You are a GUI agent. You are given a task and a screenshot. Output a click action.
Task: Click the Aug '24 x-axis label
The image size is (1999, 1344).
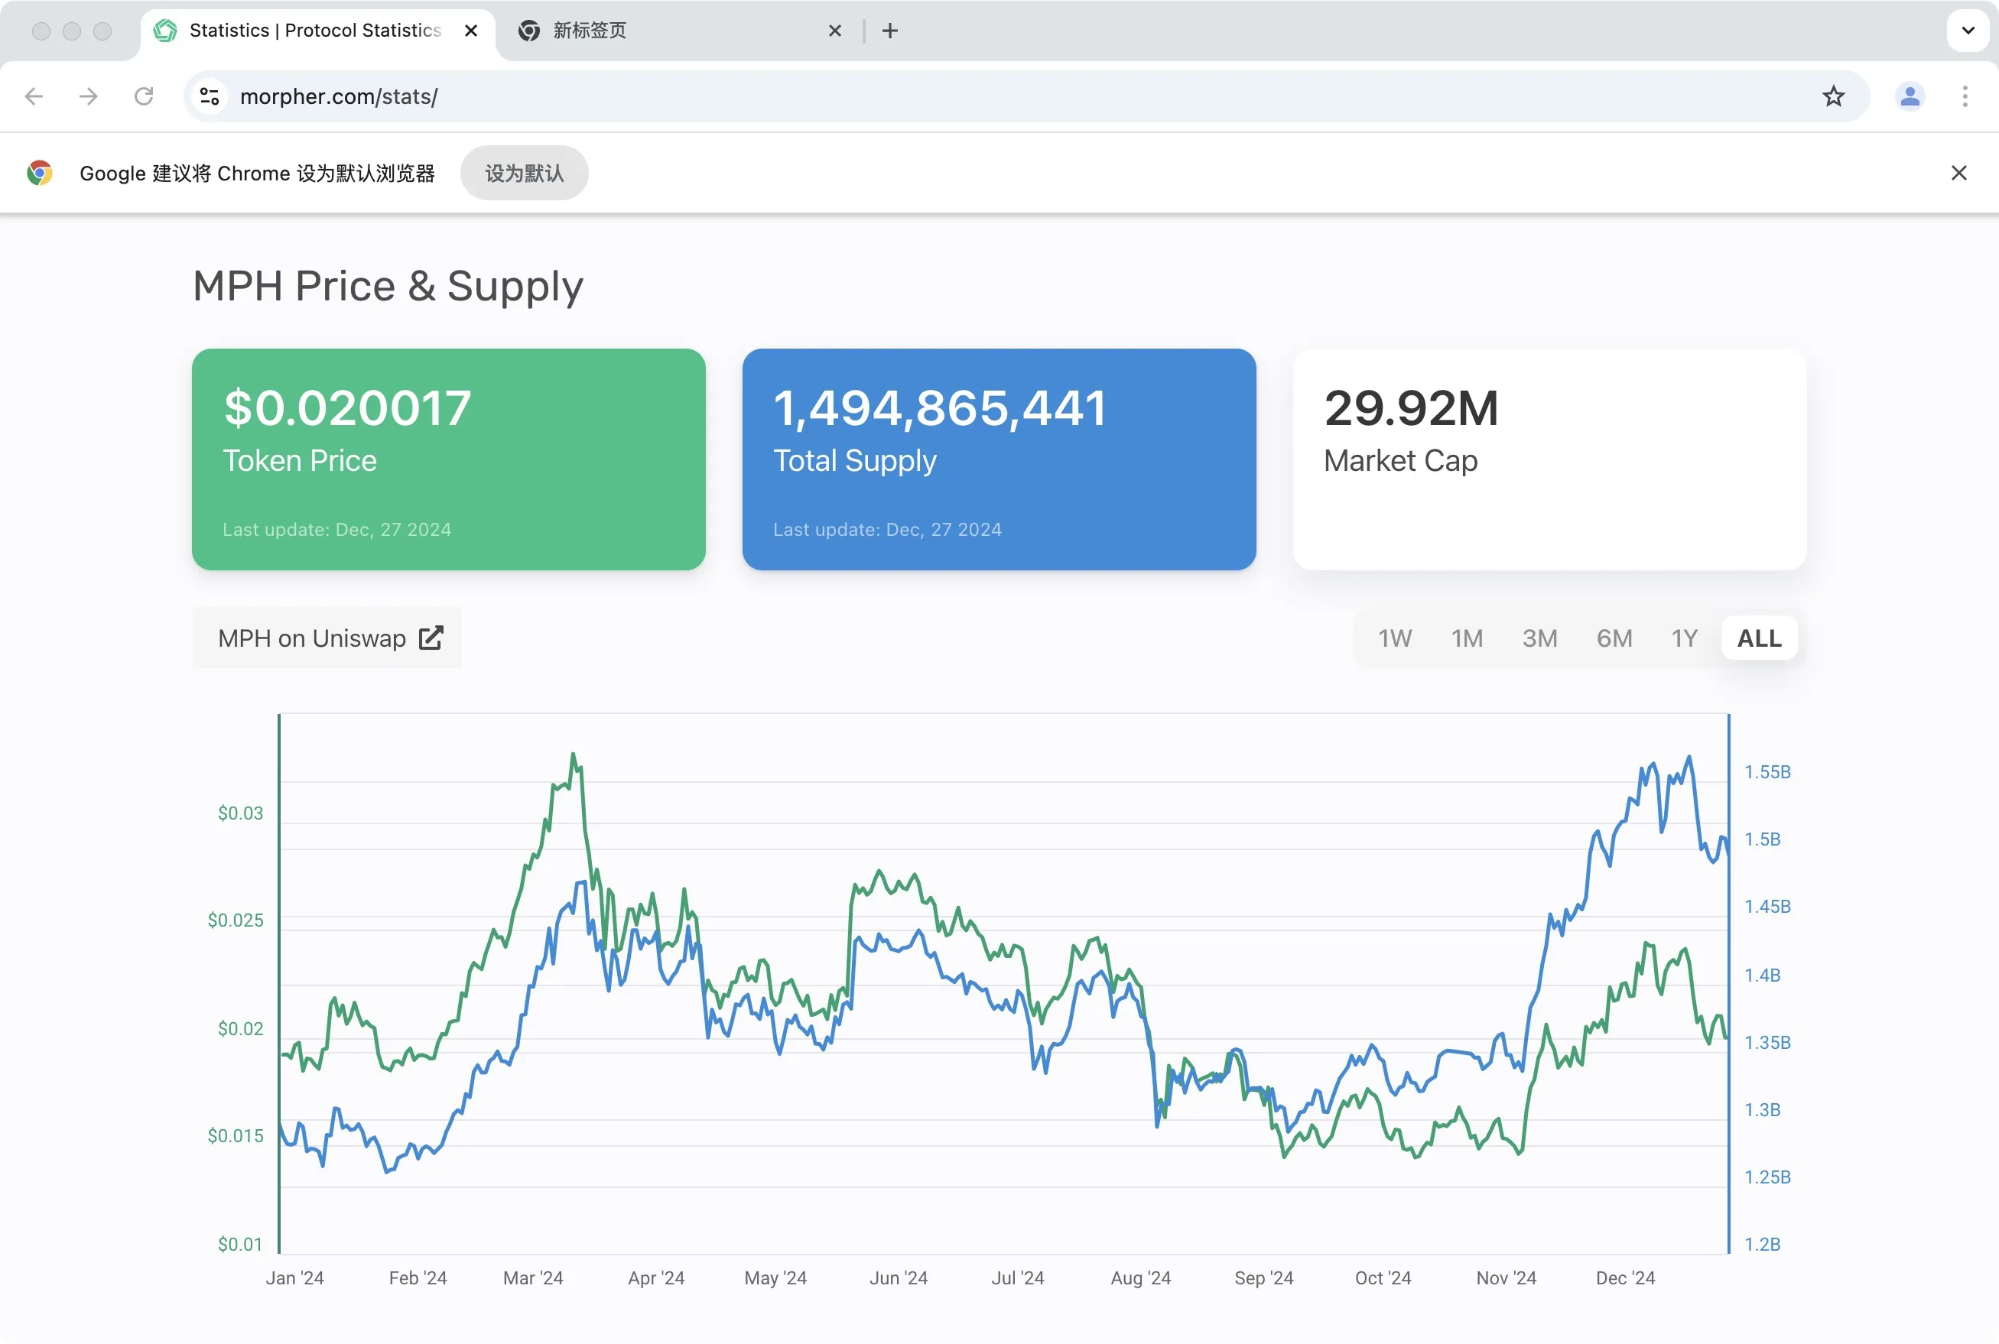click(x=1141, y=1278)
